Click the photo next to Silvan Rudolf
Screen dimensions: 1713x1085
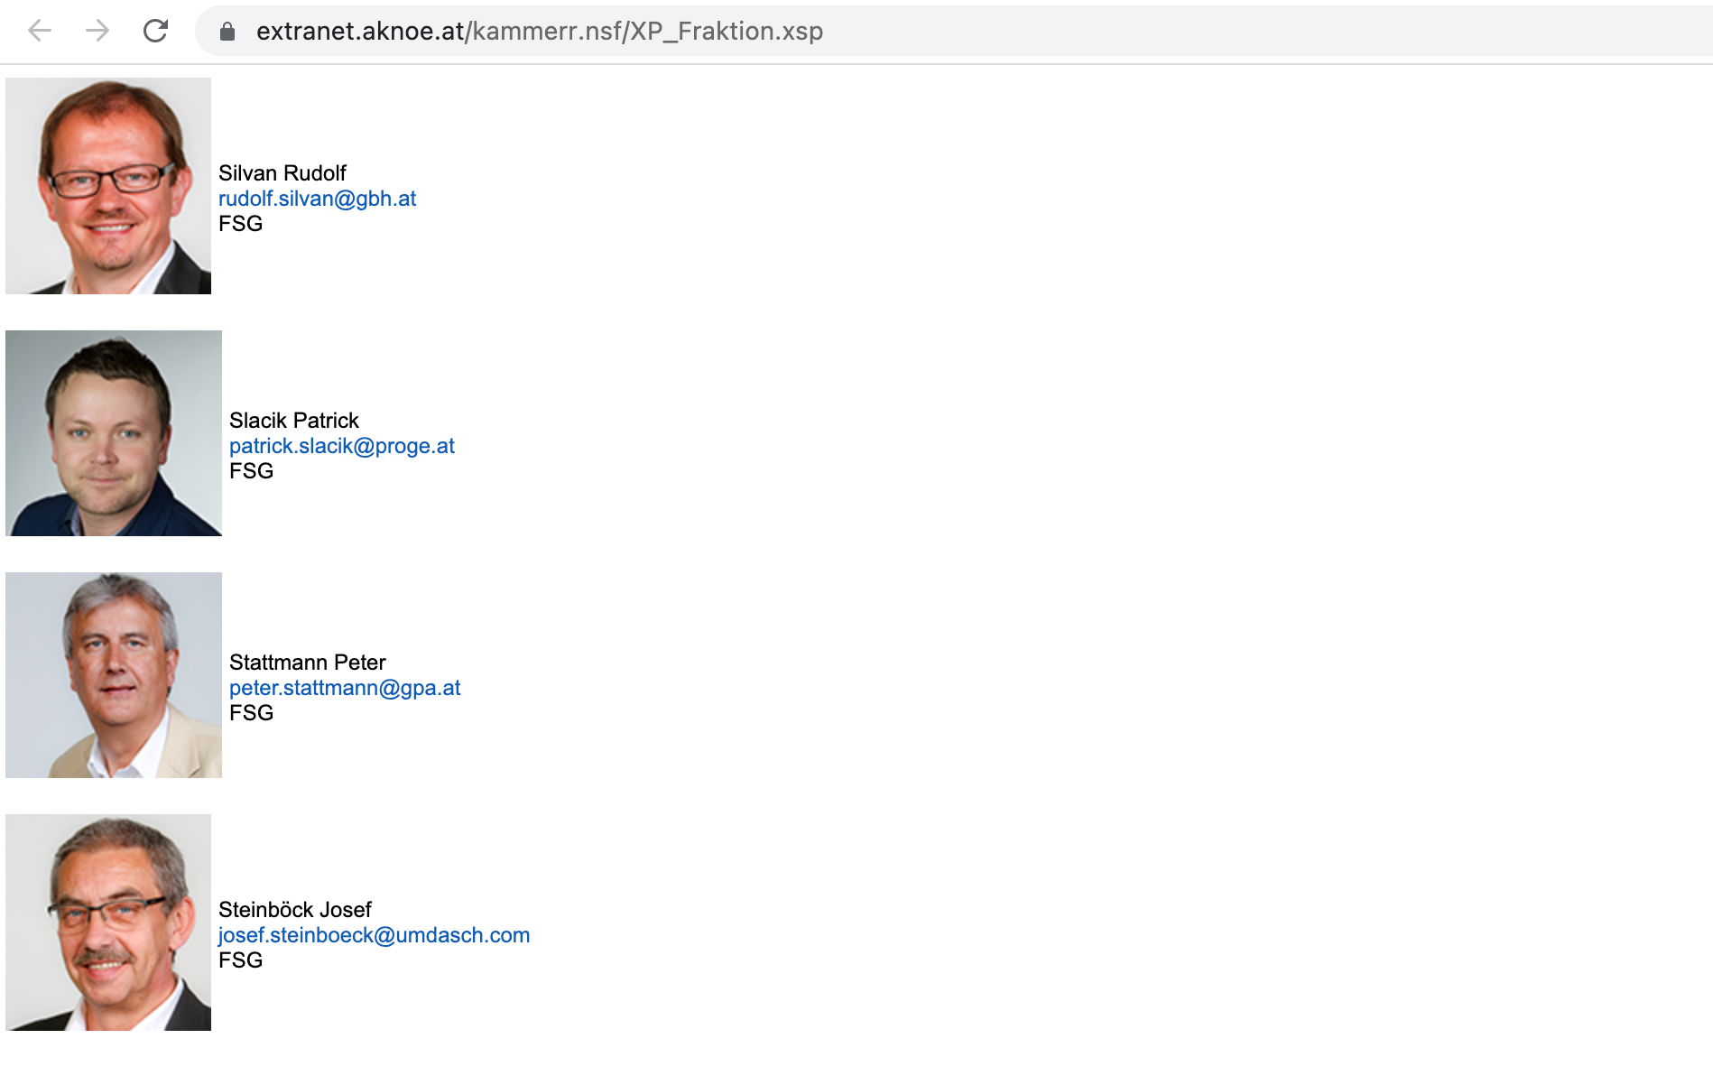(108, 186)
